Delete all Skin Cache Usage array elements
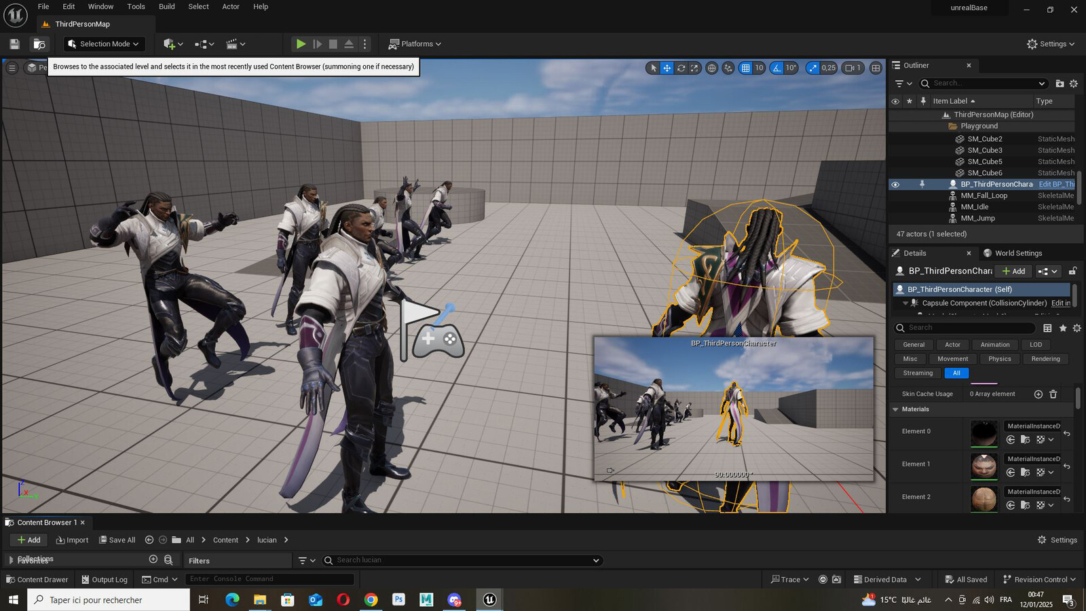This screenshot has height=611, width=1086. pos(1053,394)
